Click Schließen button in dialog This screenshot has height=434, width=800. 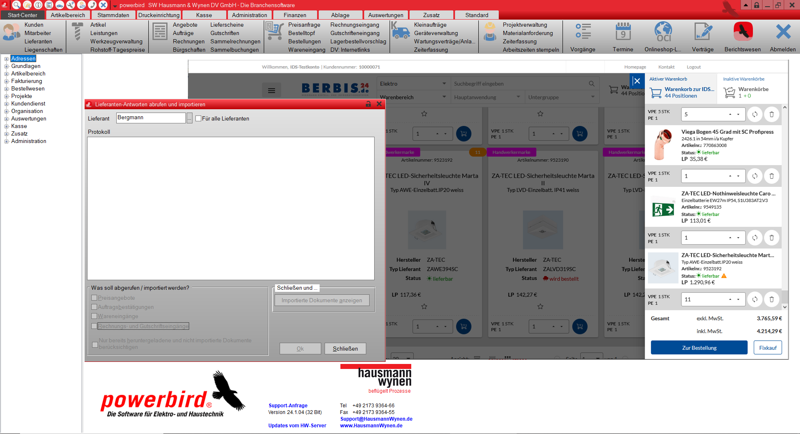coord(345,349)
